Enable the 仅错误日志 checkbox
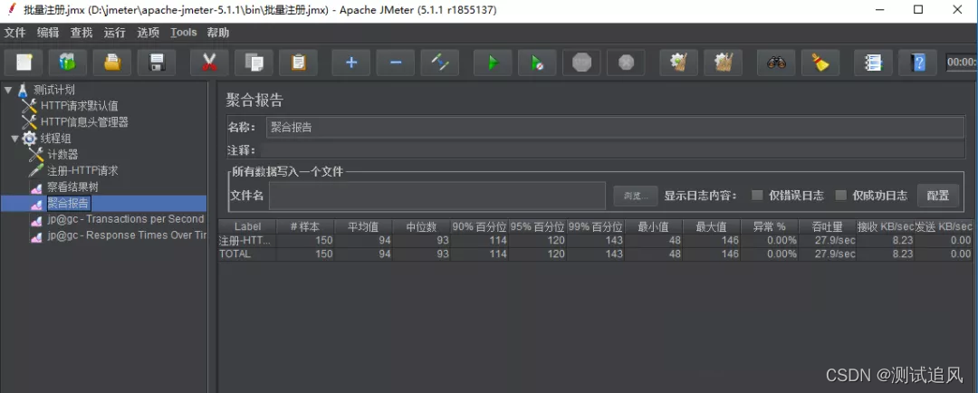Image resolution: width=978 pixels, height=393 pixels. click(x=757, y=196)
